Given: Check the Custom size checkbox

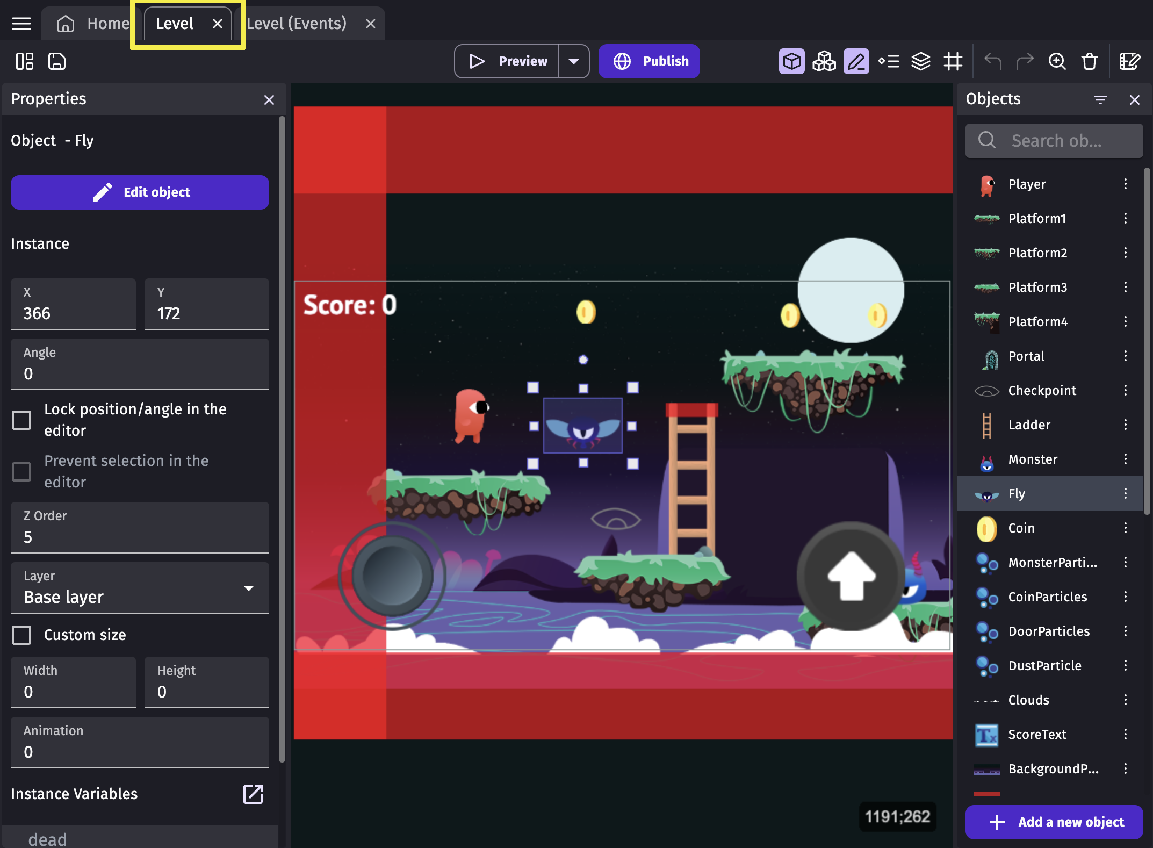Looking at the screenshot, I should [21, 635].
